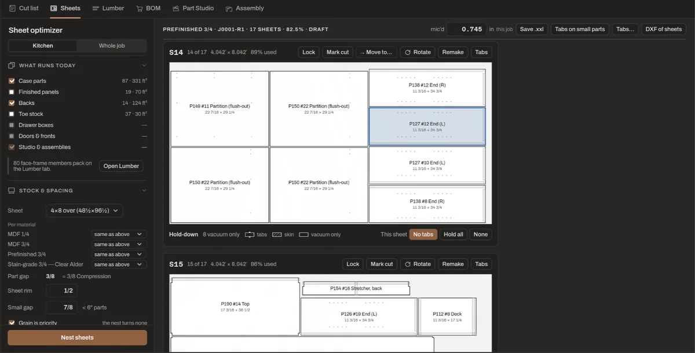Image resolution: width=695 pixels, height=353 pixels.
Task: Enable Finished panels checkbox
Action: click(x=12, y=92)
